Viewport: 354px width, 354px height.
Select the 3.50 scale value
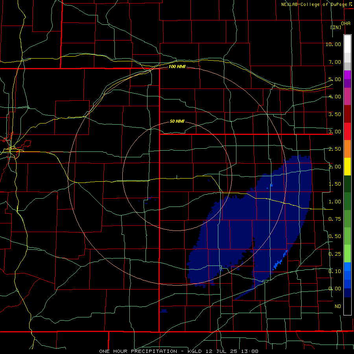pyautogui.click(x=335, y=114)
